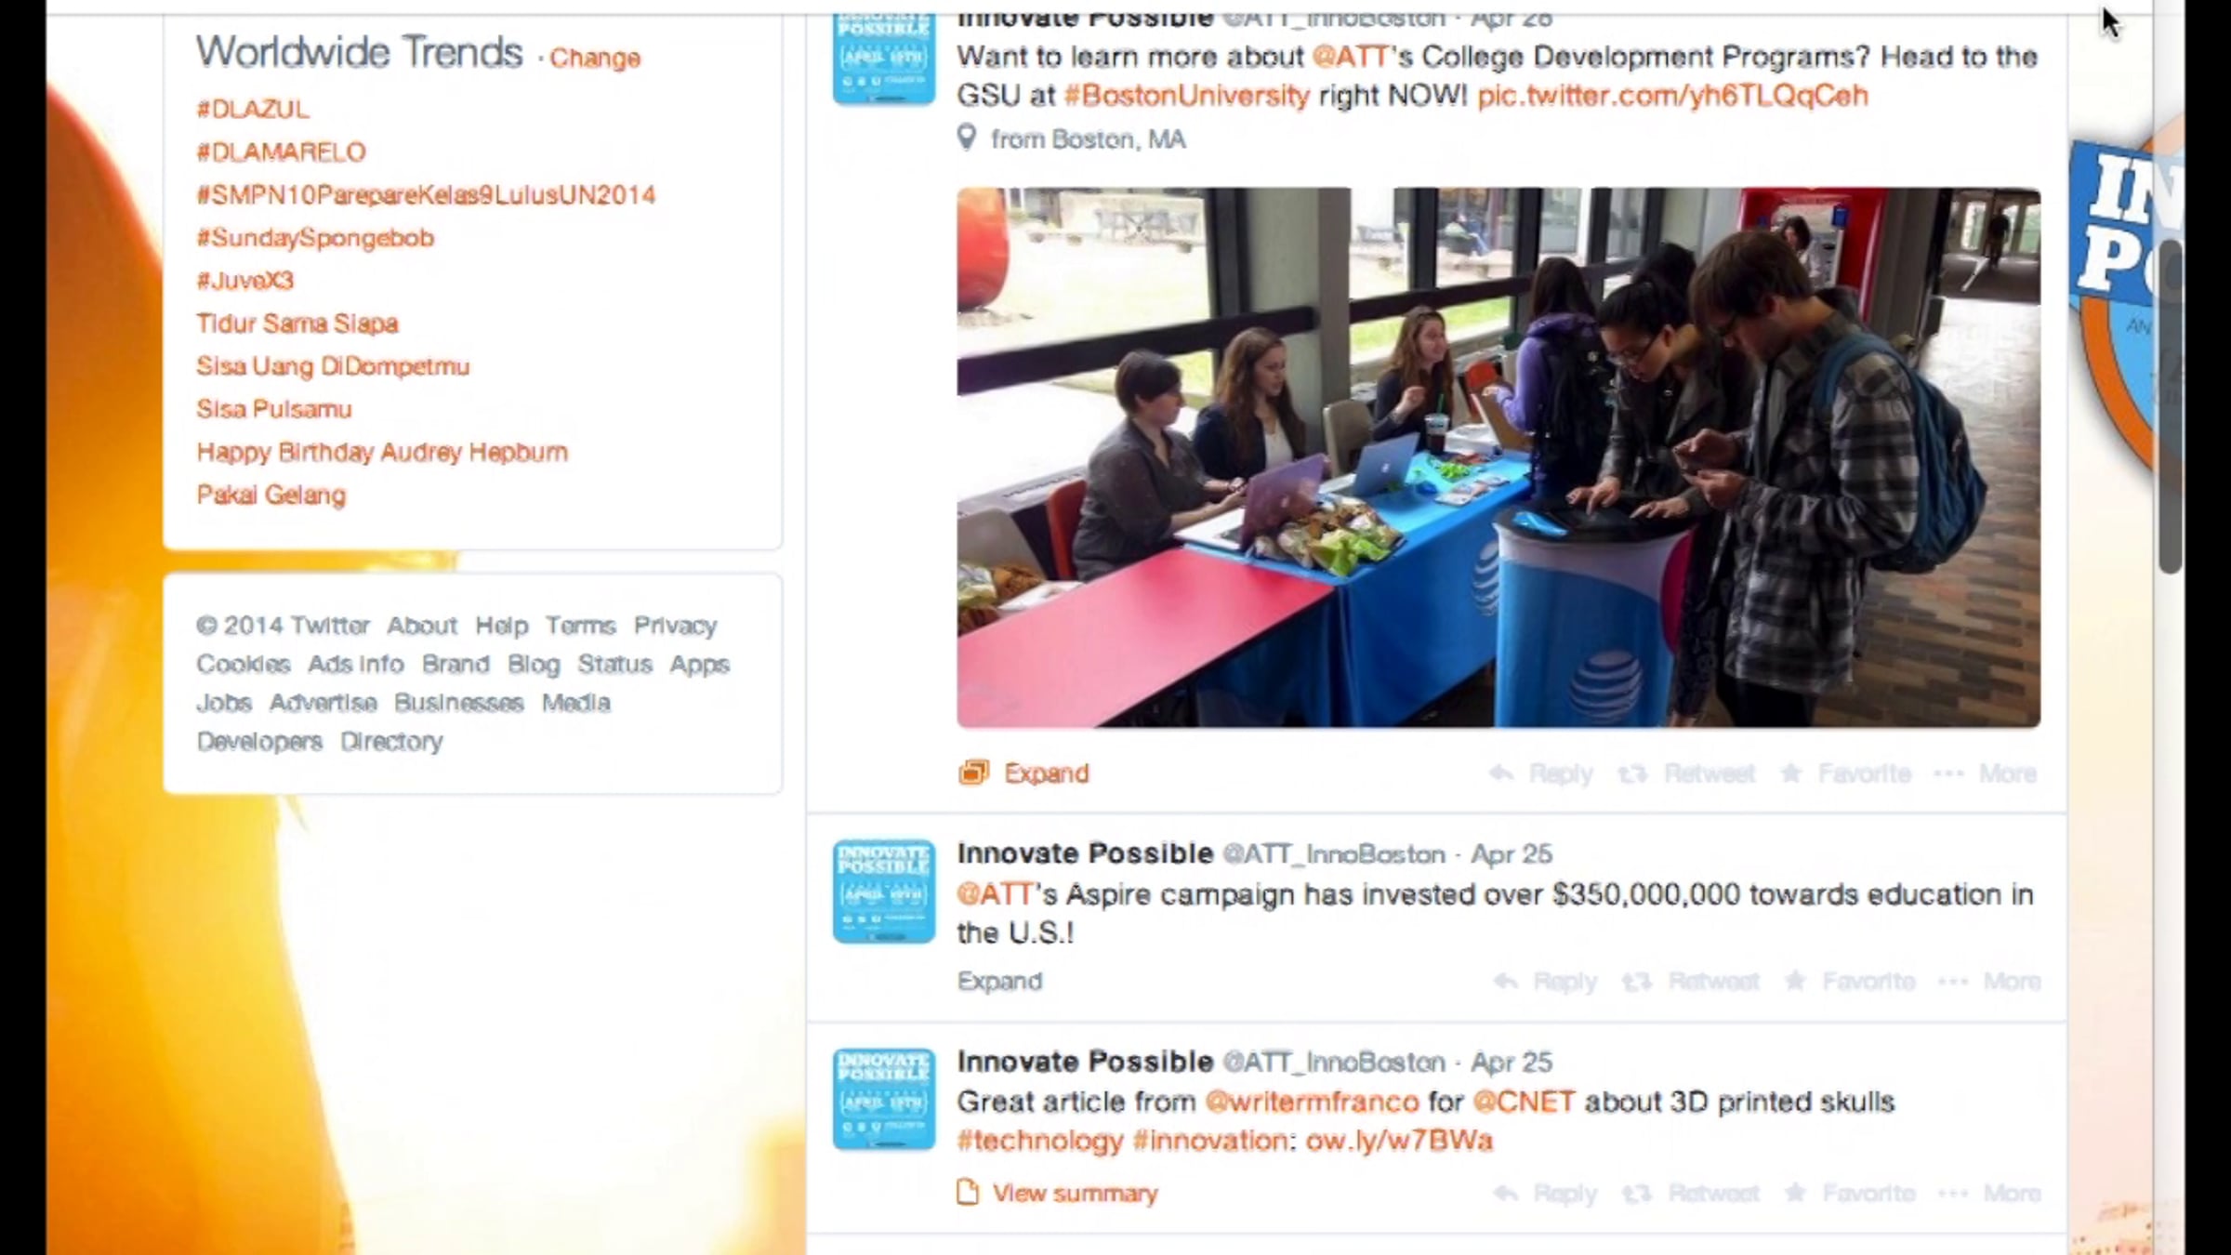This screenshot has width=2231, height=1255.
Task: Click the location pin icon beside Boston, MA
Action: [x=967, y=138]
